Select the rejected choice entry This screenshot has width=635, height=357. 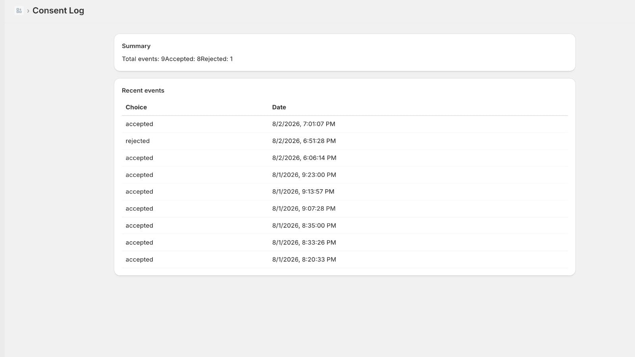(x=138, y=141)
